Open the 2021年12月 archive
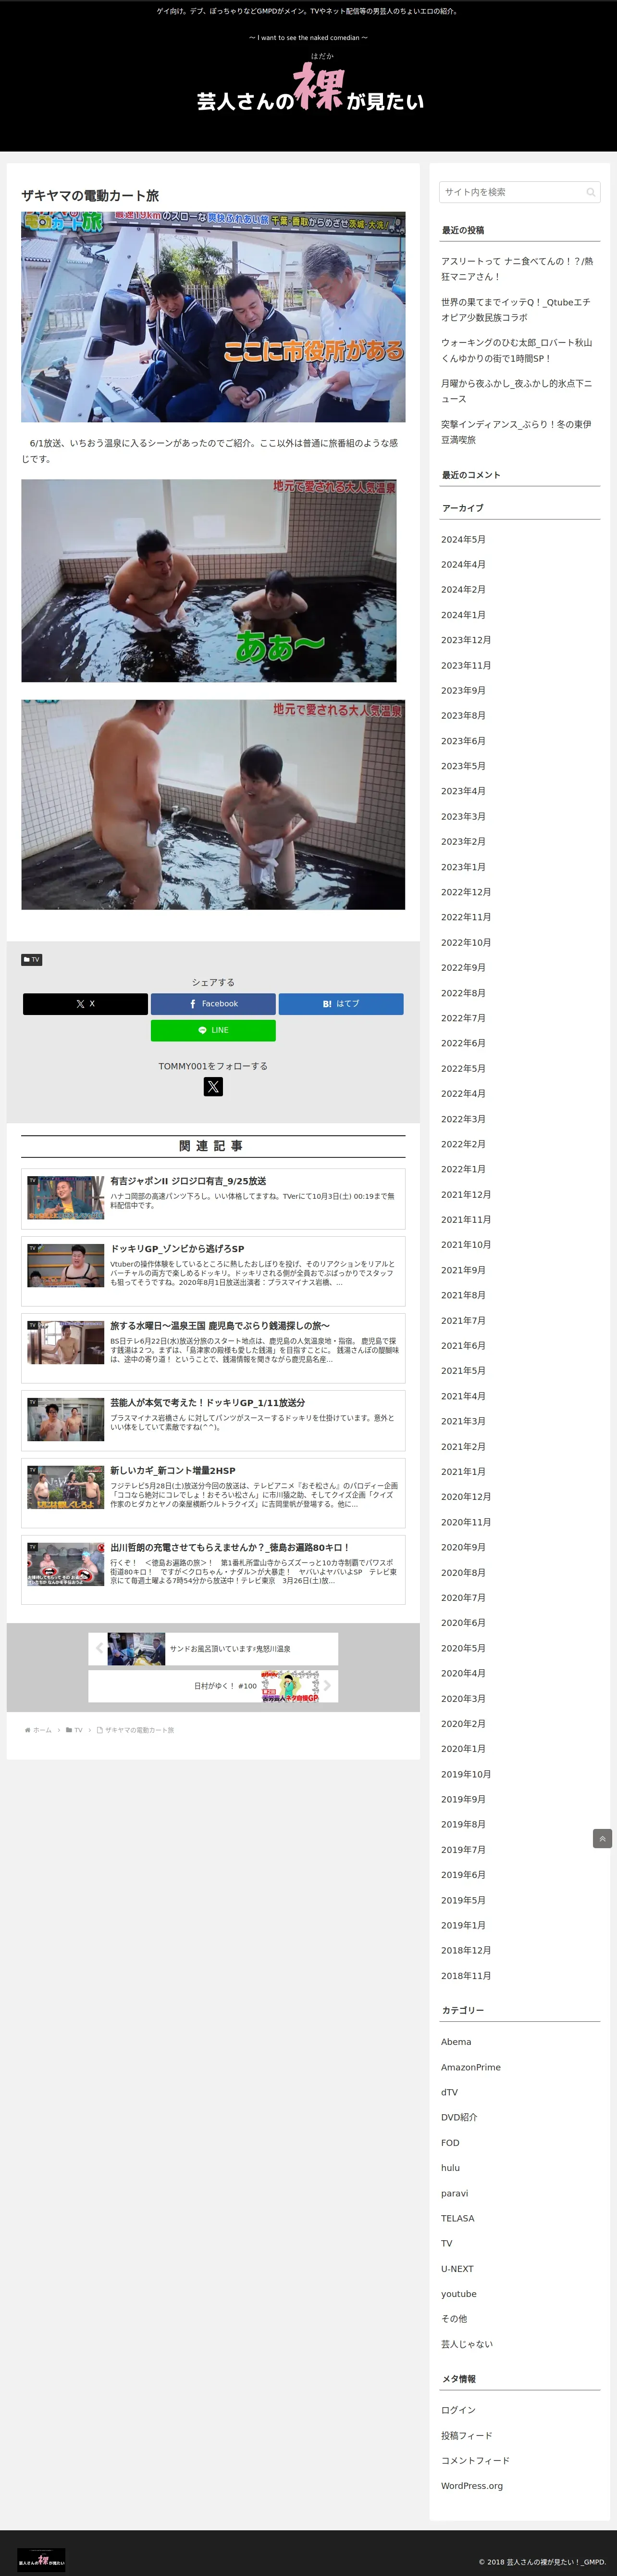This screenshot has height=2576, width=617. (466, 1195)
